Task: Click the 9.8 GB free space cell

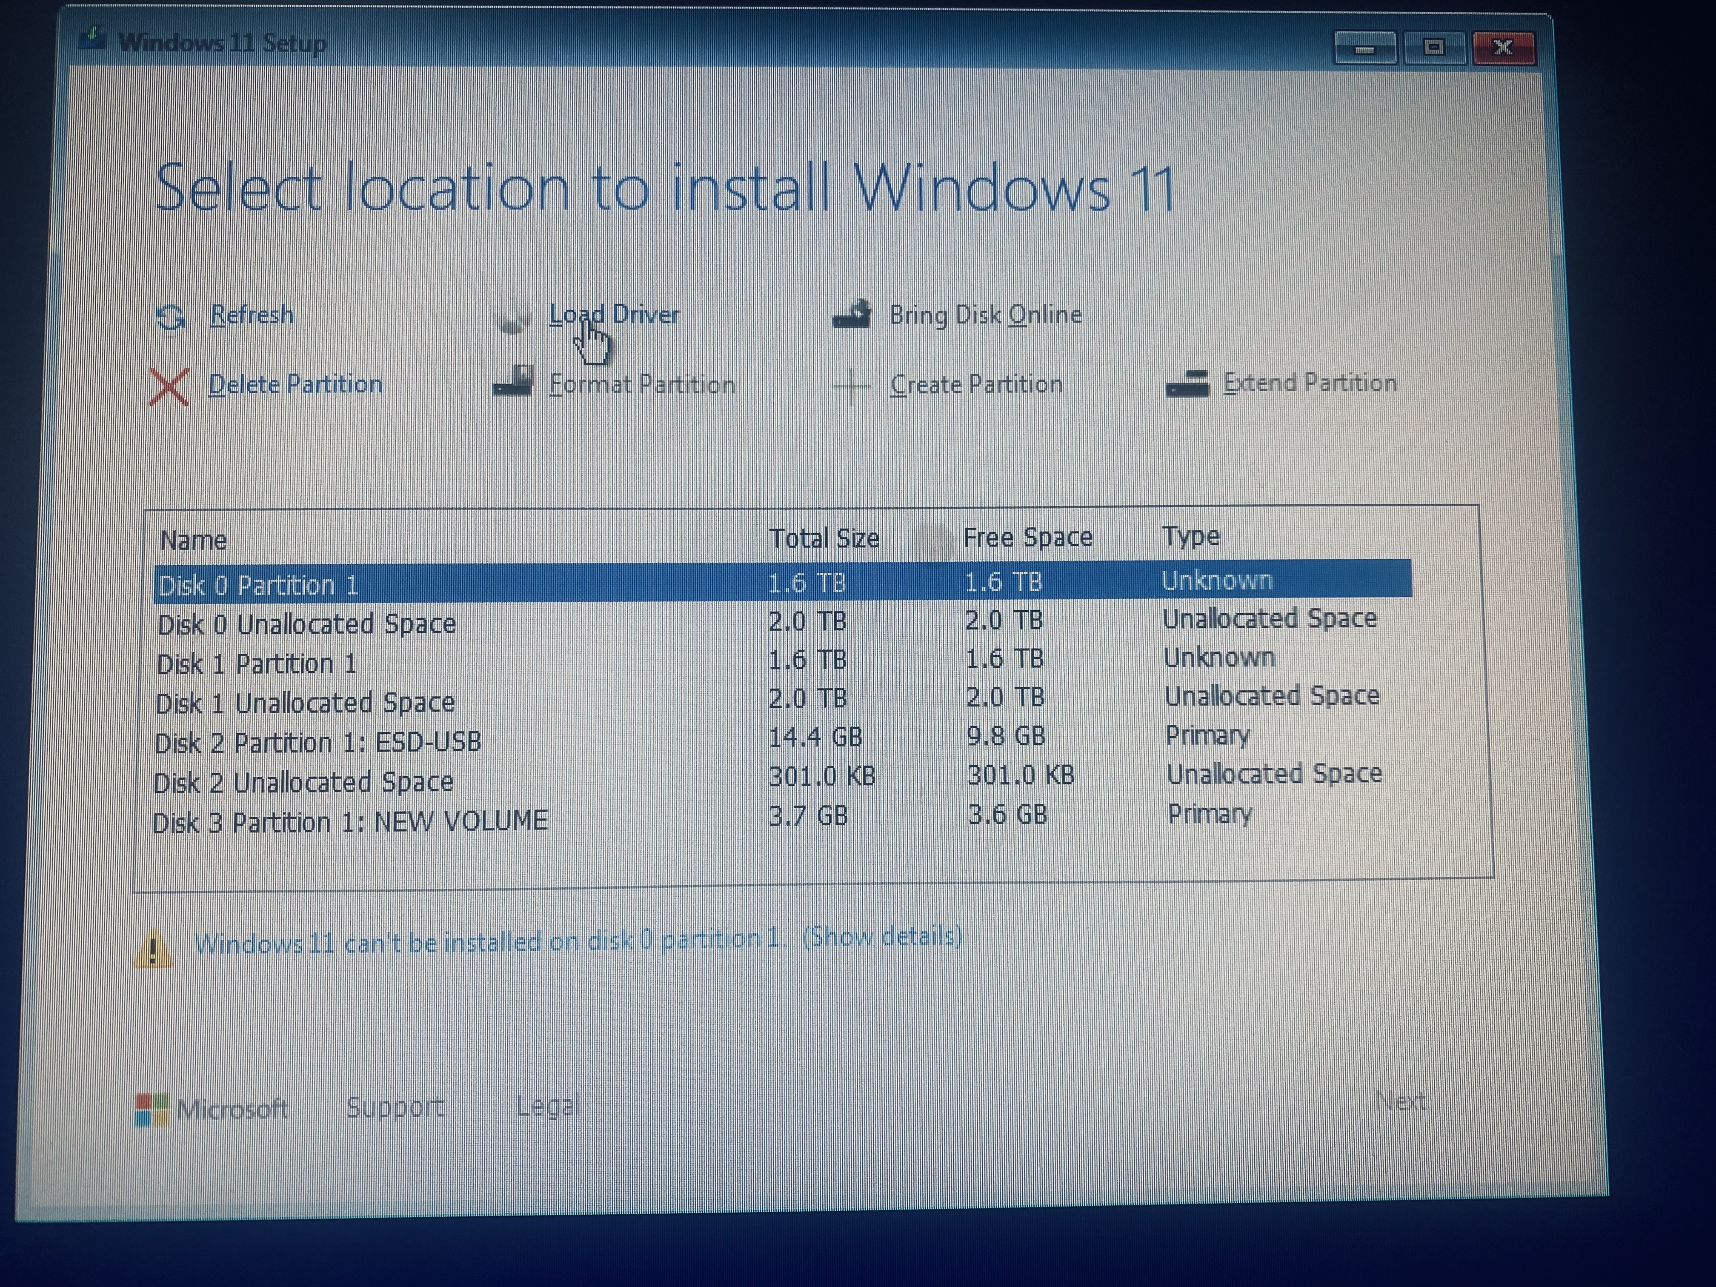Action: coord(1006,736)
